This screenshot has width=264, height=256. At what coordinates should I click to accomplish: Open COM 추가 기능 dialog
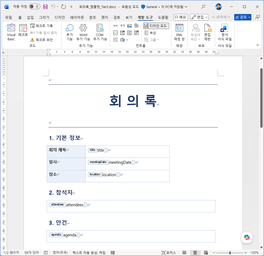(100, 32)
